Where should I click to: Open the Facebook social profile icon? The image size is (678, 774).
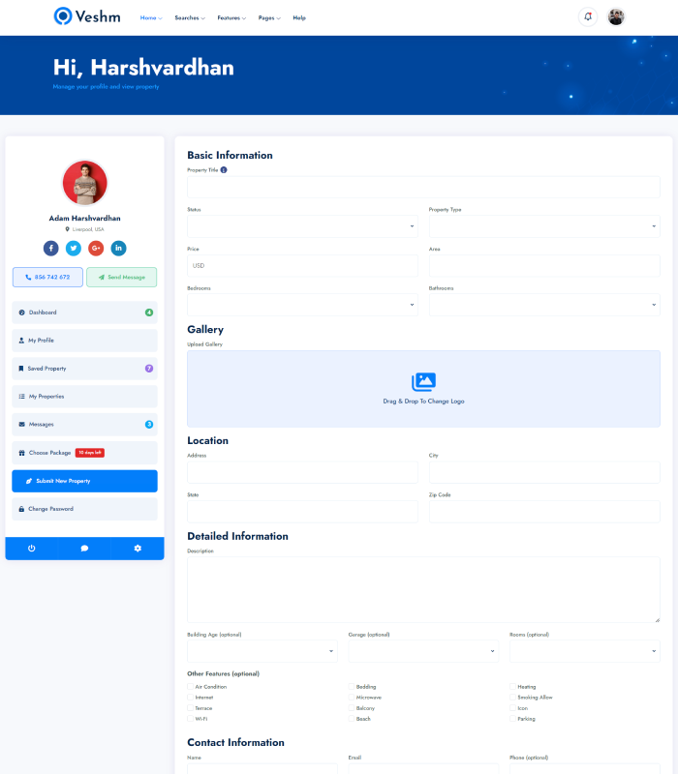click(50, 249)
